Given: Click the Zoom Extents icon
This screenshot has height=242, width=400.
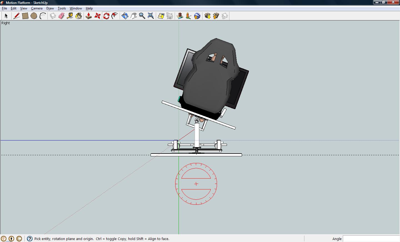Looking at the screenshot, I should (151, 16).
